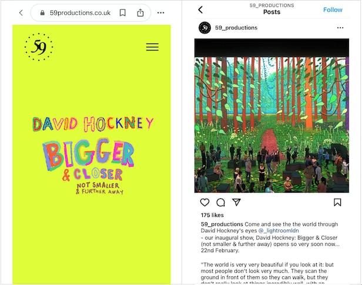Open the website hamburger menu
Image resolution: width=362 pixels, height=285 pixels.
tap(152, 47)
